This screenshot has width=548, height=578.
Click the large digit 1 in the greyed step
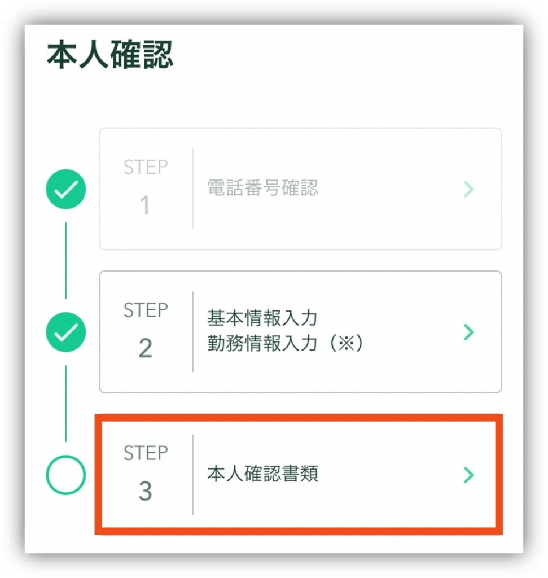coord(145,206)
